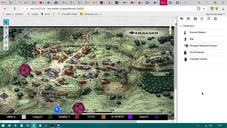Open the Help question mark tool
The width and height of the screenshot is (227, 128).
[x=6, y=48]
